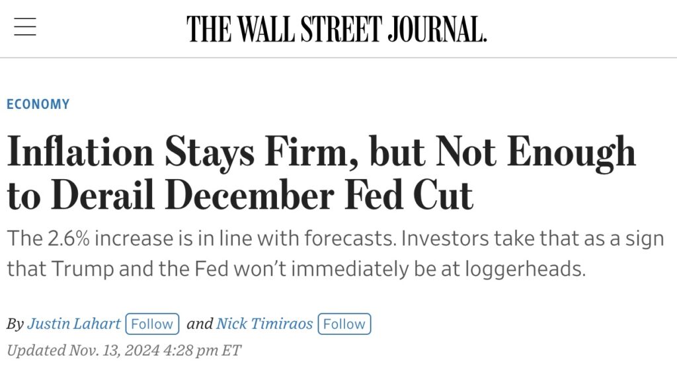Open the hamburger navigation menu

pyautogui.click(x=25, y=26)
